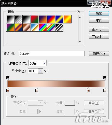Click the 确定 confirm button
Viewport: 112px width, 125px height.
pyautogui.click(x=99, y=13)
